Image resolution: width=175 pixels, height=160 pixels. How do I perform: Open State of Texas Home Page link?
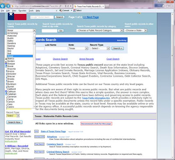pos(53,131)
